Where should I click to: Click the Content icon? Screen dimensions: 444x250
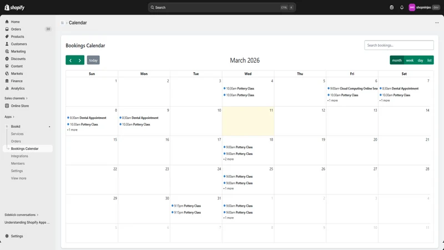7,66
